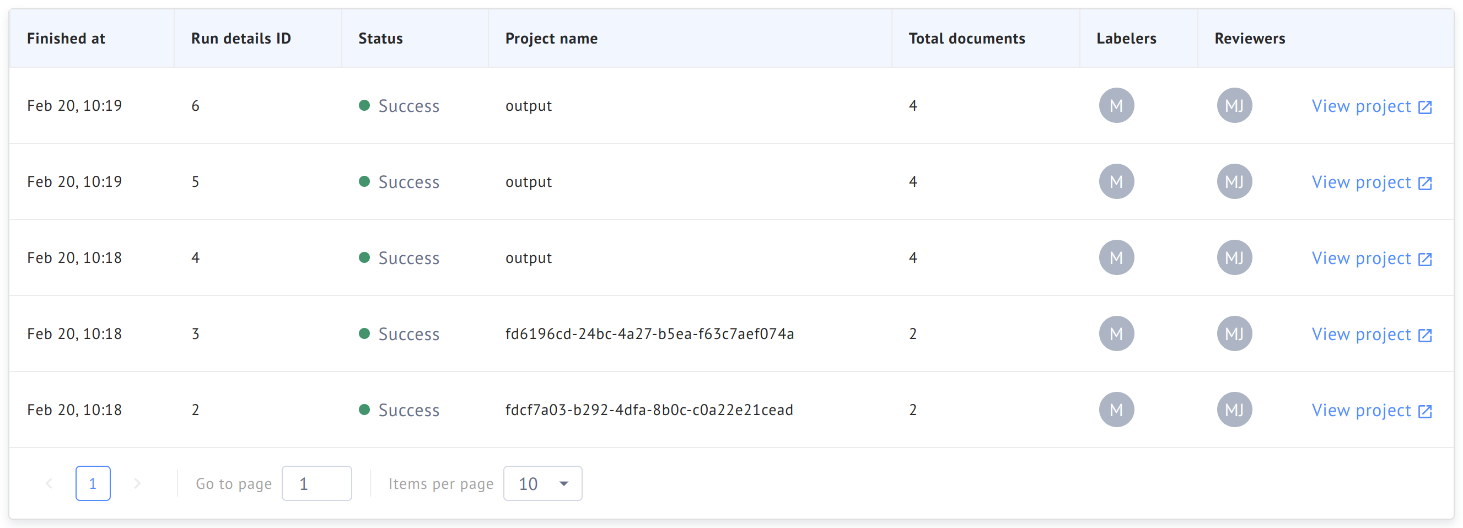The height and width of the screenshot is (528, 1463).
Task: Click the Run details ID column header
Action: (240, 38)
